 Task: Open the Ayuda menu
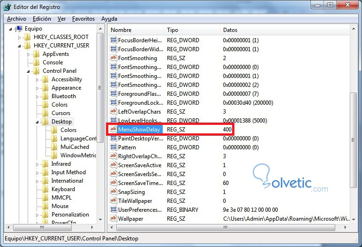click(x=109, y=19)
